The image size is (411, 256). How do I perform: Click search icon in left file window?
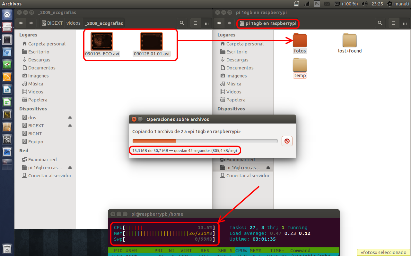tap(182, 23)
